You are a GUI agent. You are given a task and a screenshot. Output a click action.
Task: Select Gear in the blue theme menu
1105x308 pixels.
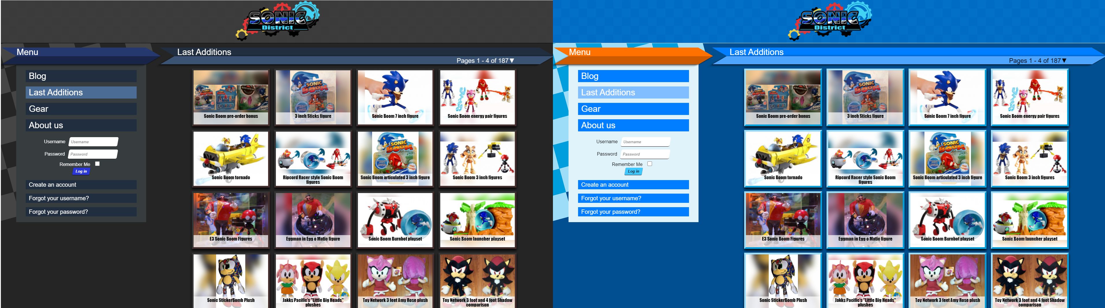tap(633, 109)
